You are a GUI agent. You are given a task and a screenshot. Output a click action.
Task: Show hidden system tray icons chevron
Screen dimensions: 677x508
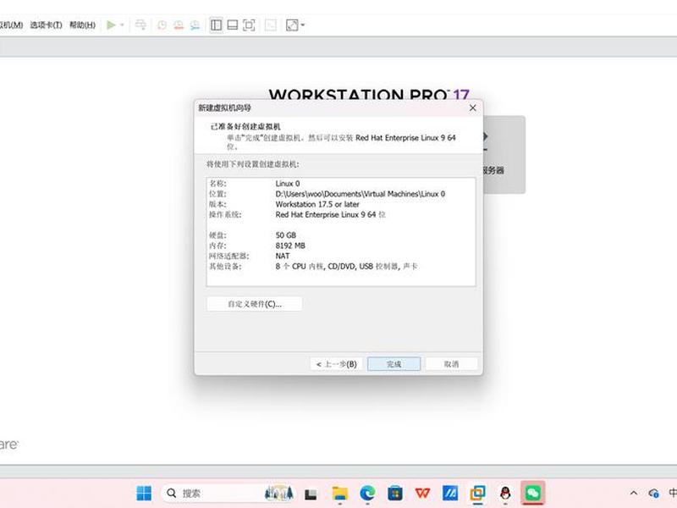tap(633, 493)
